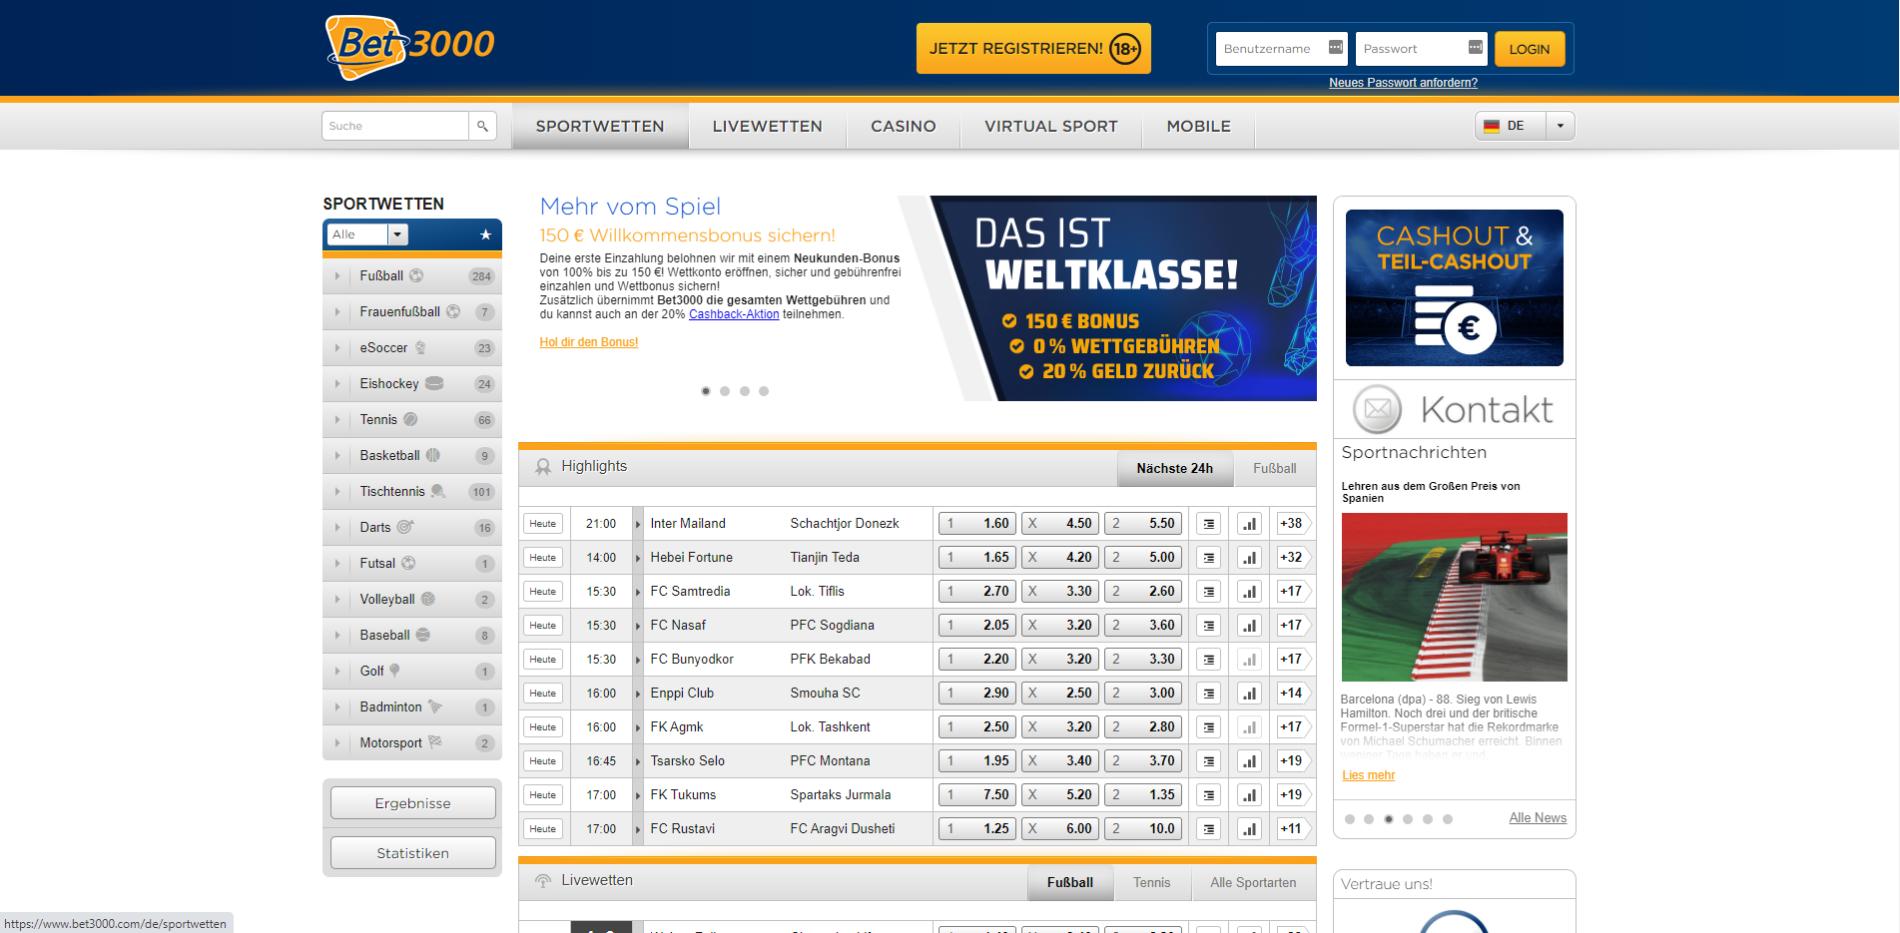The height and width of the screenshot is (933, 1900).
Task: Select the fourth news carousel dot
Action: [1408, 819]
